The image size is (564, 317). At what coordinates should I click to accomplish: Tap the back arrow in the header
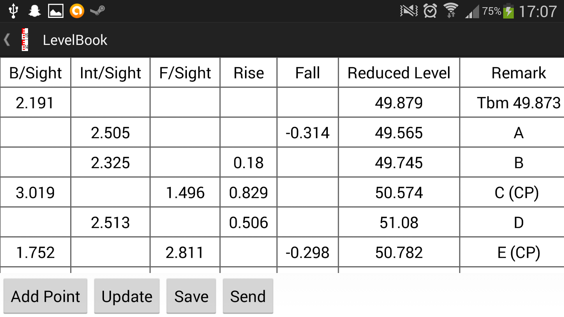(7, 40)
